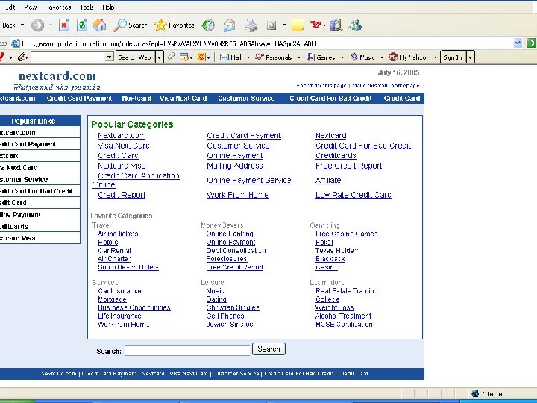Expand the Sign In dropdown arrow
The width and height of the screenshot is (537, 403).
click(x=470, y=57)
